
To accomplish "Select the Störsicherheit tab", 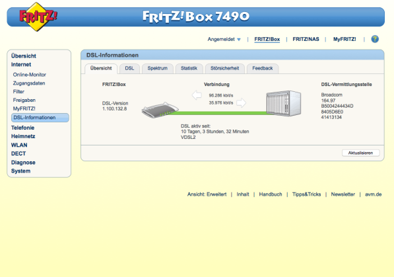I will [x=224, y=68].
